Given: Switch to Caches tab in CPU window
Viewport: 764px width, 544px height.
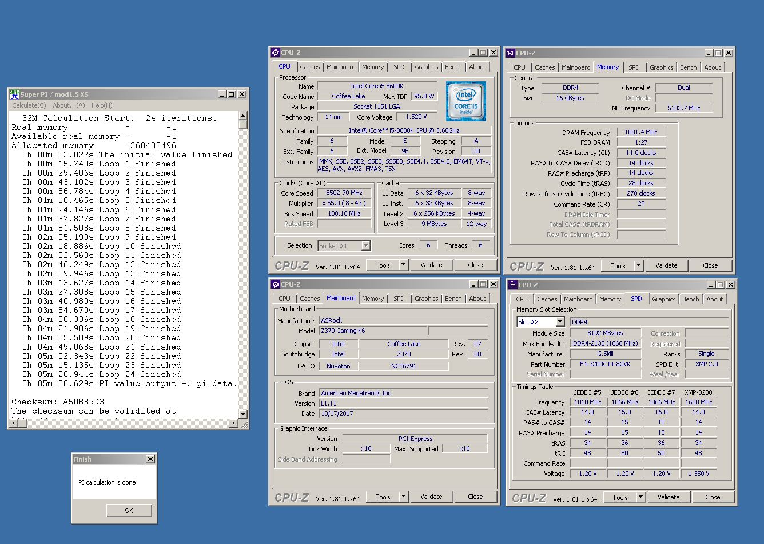Looking at the screenshot, I should (x=310, y=67).
